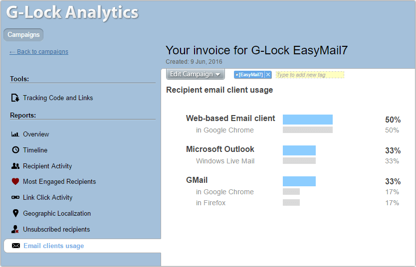Click the Overview bar chart icon
The width and height of the screenshot is (416, 267).
coord(15,134)
